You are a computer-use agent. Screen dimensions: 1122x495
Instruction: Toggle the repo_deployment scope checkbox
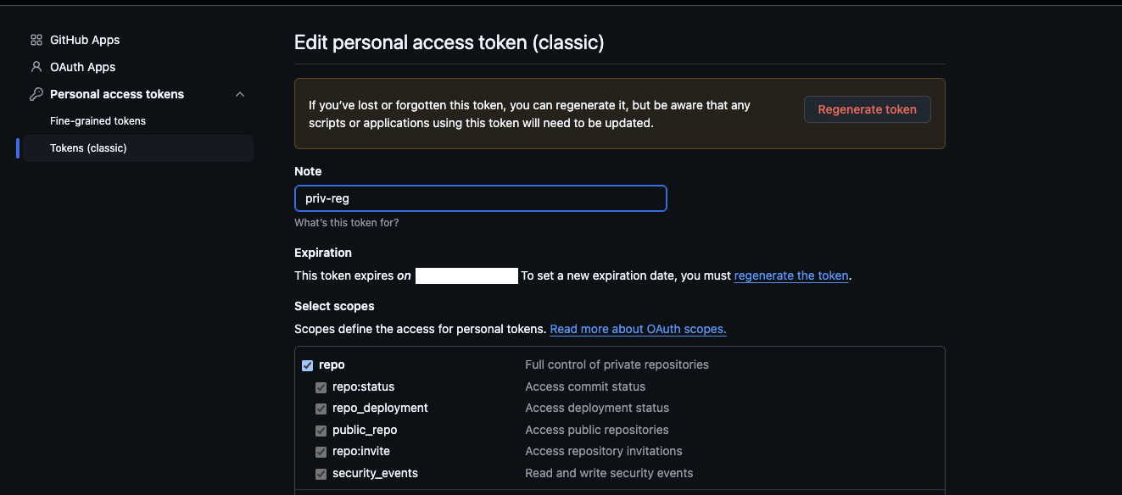click(x=321, y=409)
